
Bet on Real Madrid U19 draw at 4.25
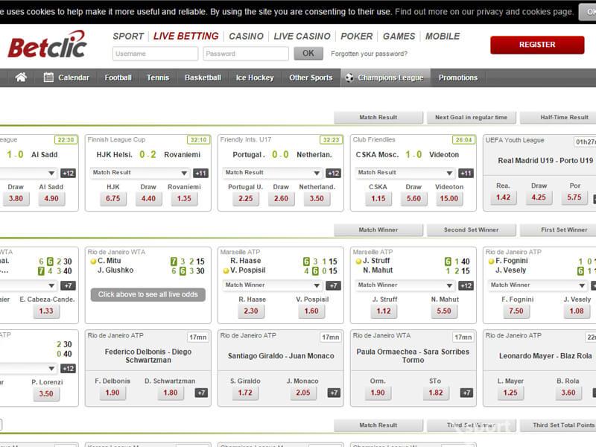pos(539,197)
